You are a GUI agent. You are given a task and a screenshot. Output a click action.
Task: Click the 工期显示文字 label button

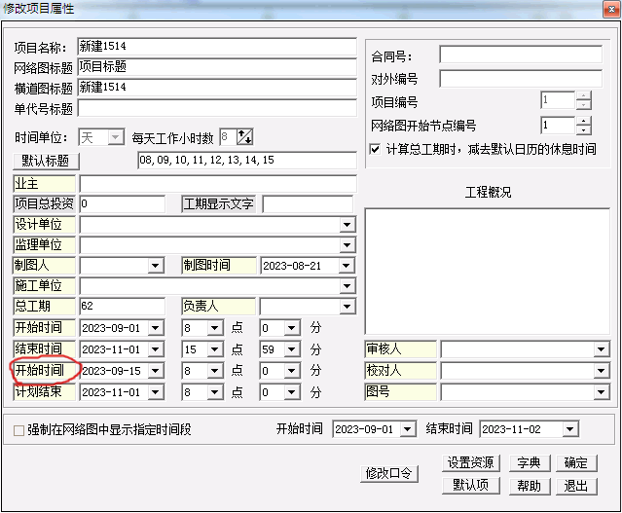point(218,203)
